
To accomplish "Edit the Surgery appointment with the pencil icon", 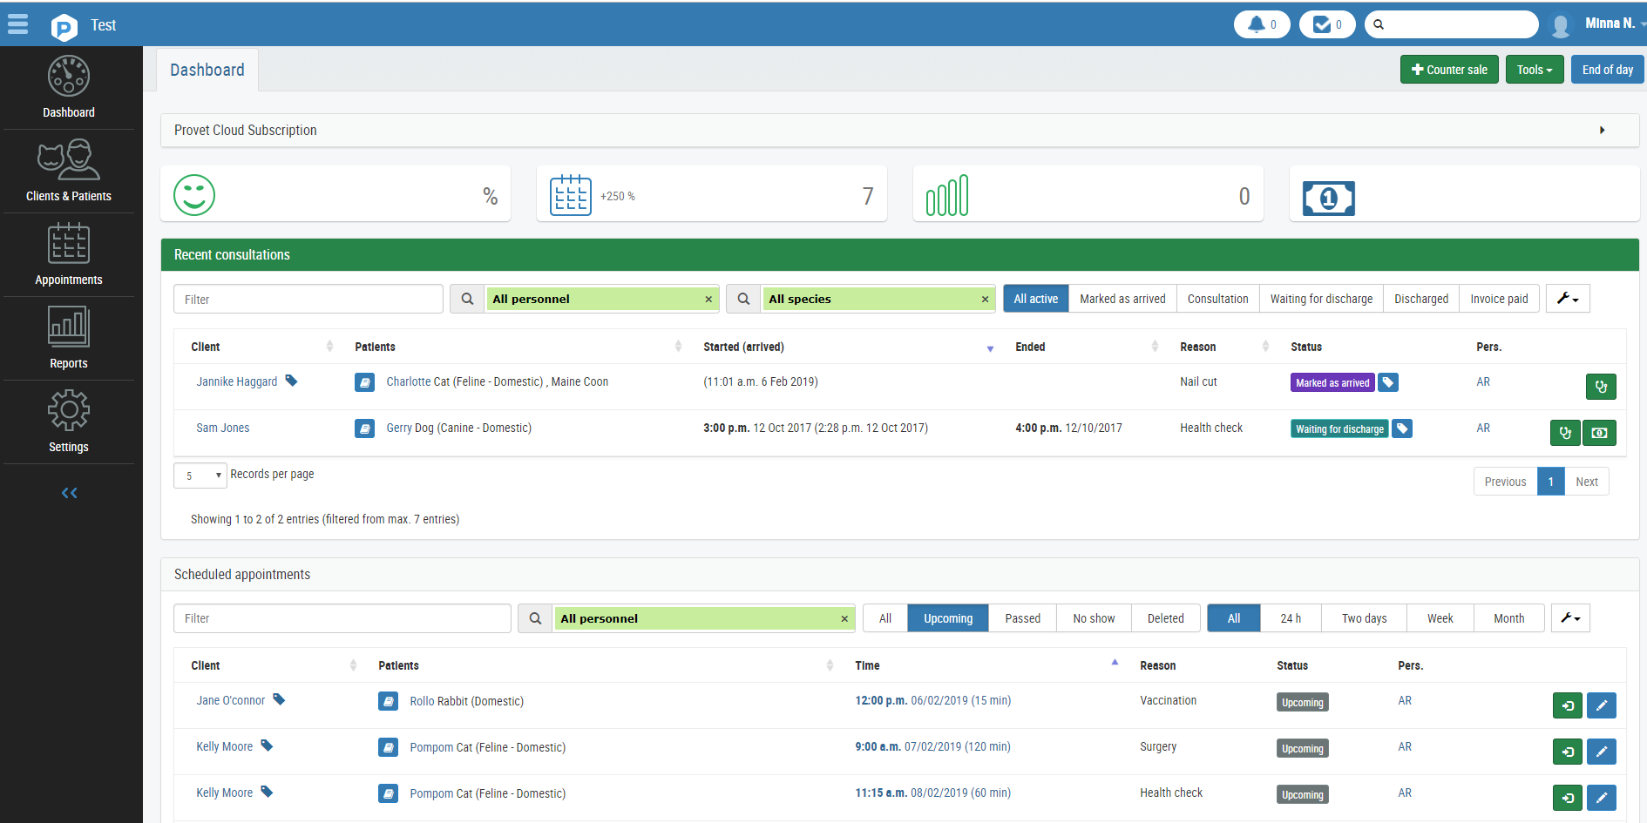I will (x=1602, y=752).
